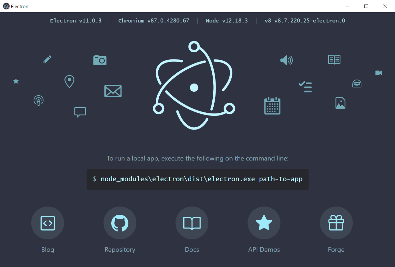395x267 pixels.
Task: Open the API Demos star icon
Action: [264, 223]
